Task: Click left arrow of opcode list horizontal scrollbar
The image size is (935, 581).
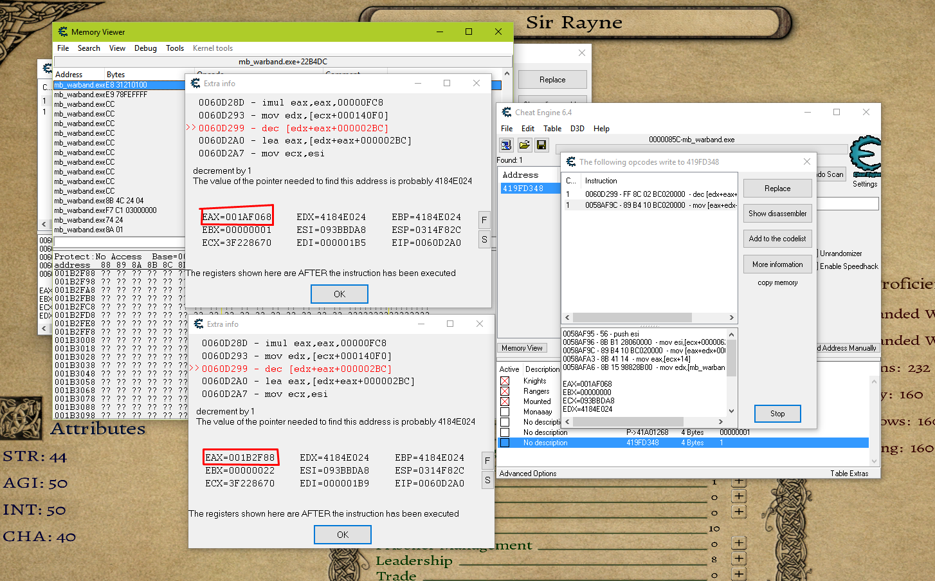Action: point(567,318)
